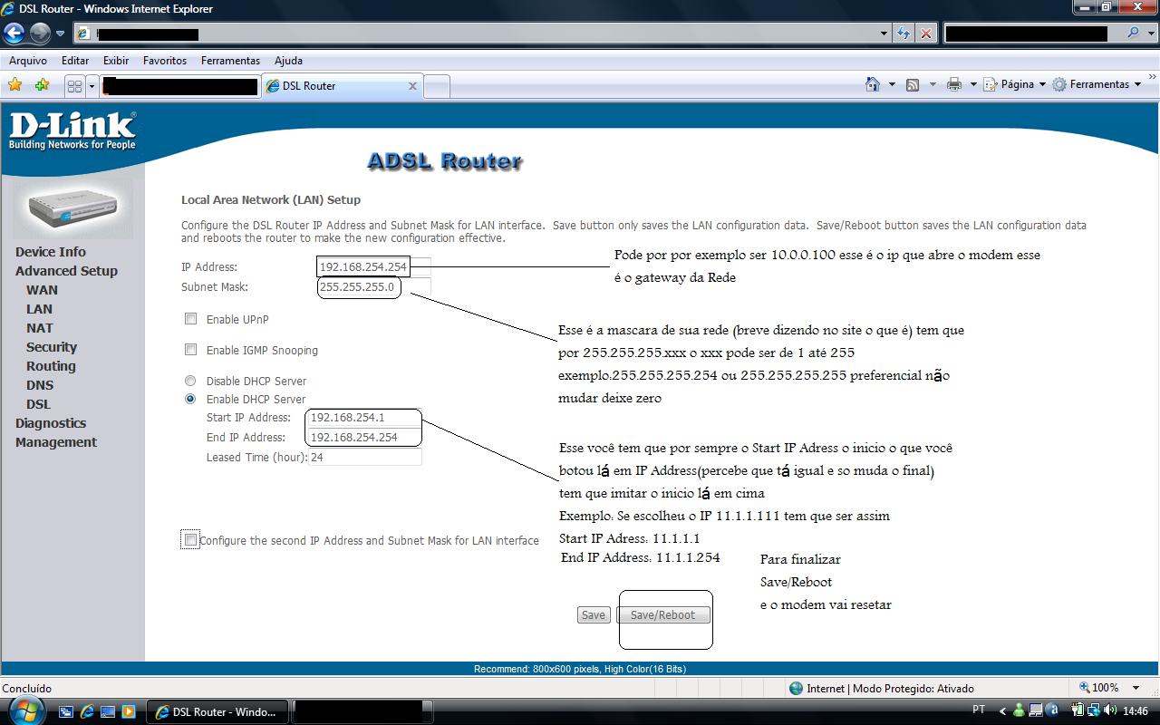This screenshot has height=725, width=1160.
Task: Open Favorites Center star icon
Action: (x=15, y=85)
